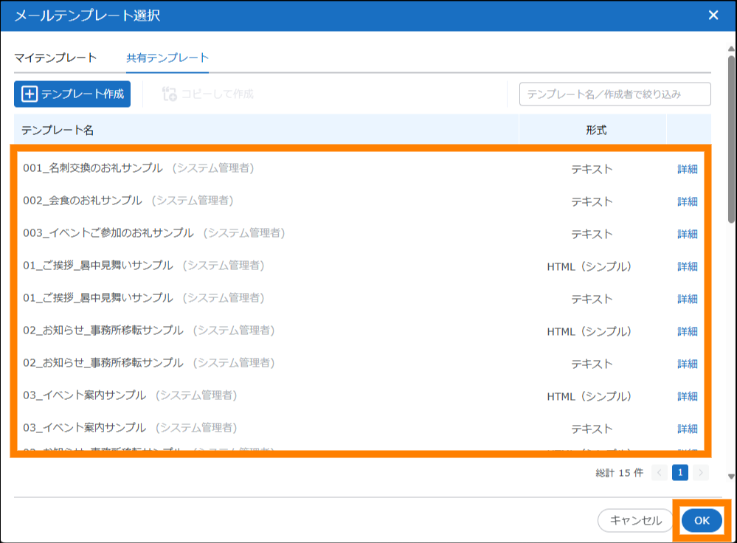Select page 1 in pagination
This screenshot has height=543, width=737.
pos(679,473)
